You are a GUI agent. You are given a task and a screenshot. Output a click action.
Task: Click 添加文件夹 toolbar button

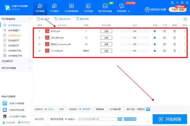[62, 19]
